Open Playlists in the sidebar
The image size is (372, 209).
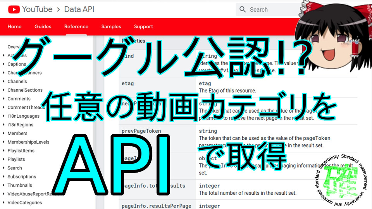[x=16, y=159]
